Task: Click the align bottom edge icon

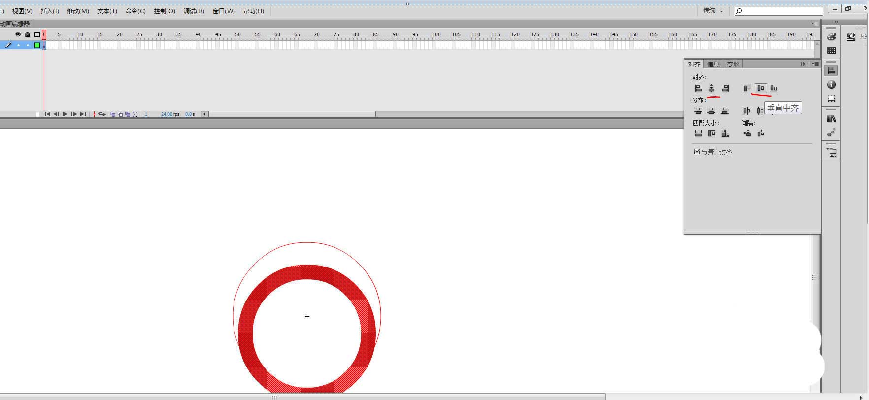Action: [x=774, y=88]
